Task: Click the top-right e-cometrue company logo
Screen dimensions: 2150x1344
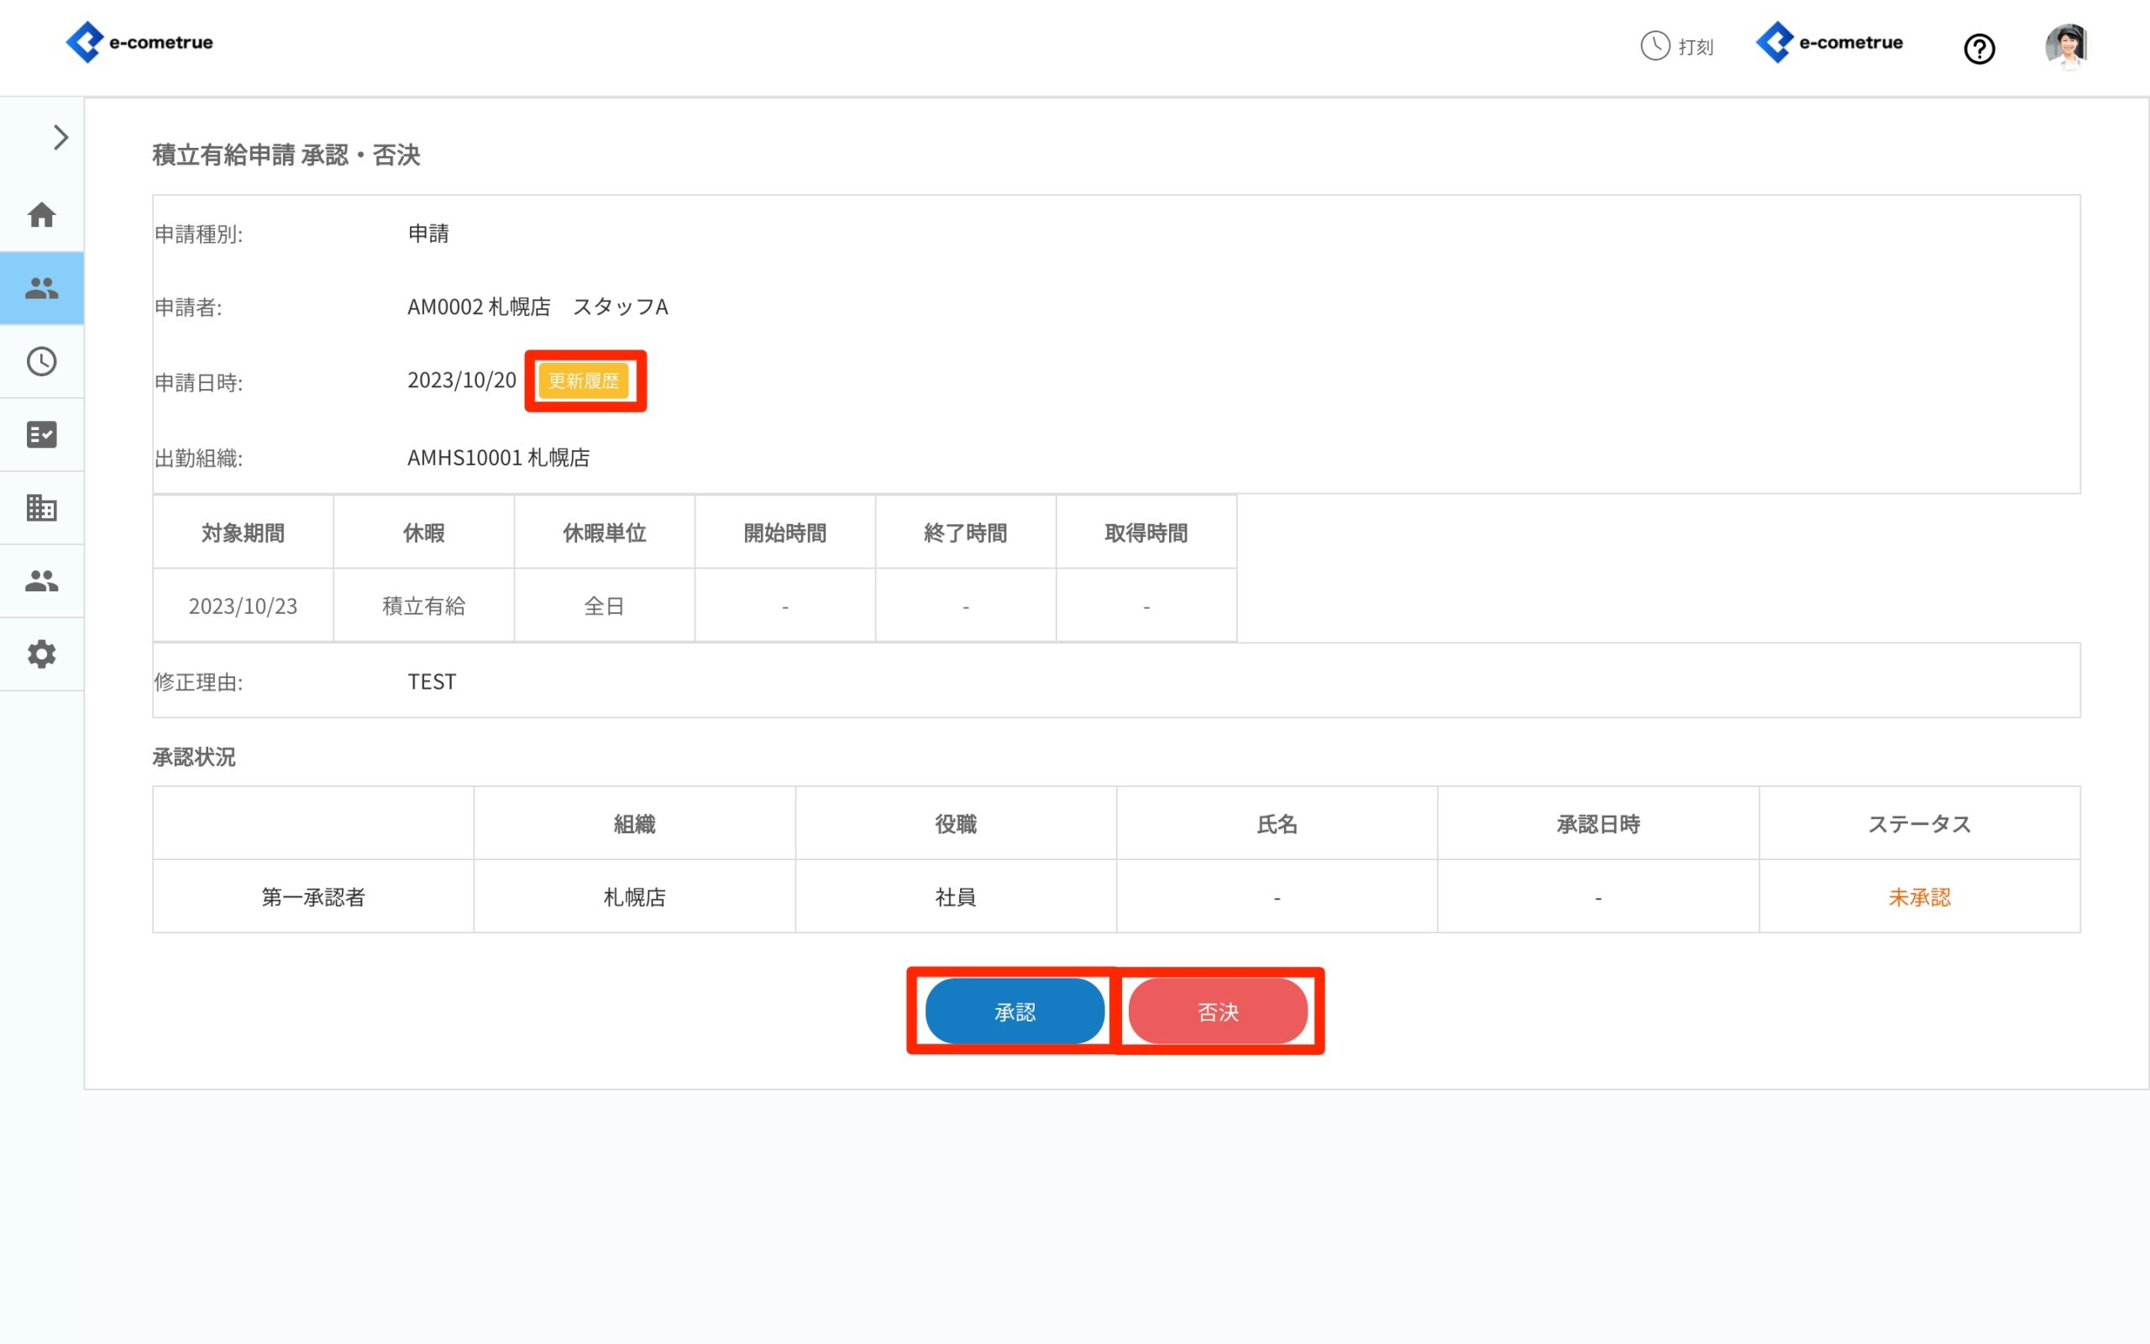Action: click(1830, 42)
